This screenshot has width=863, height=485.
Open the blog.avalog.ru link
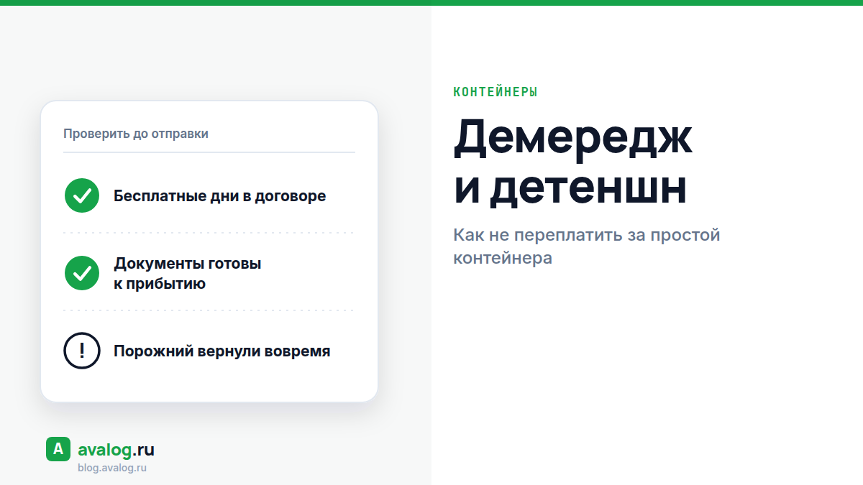112,468
